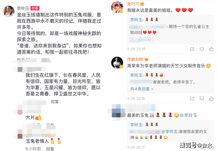This screenshot has height=151, width=217.
Task: Expand 共4条回复 replies
Action: (142, 89)
